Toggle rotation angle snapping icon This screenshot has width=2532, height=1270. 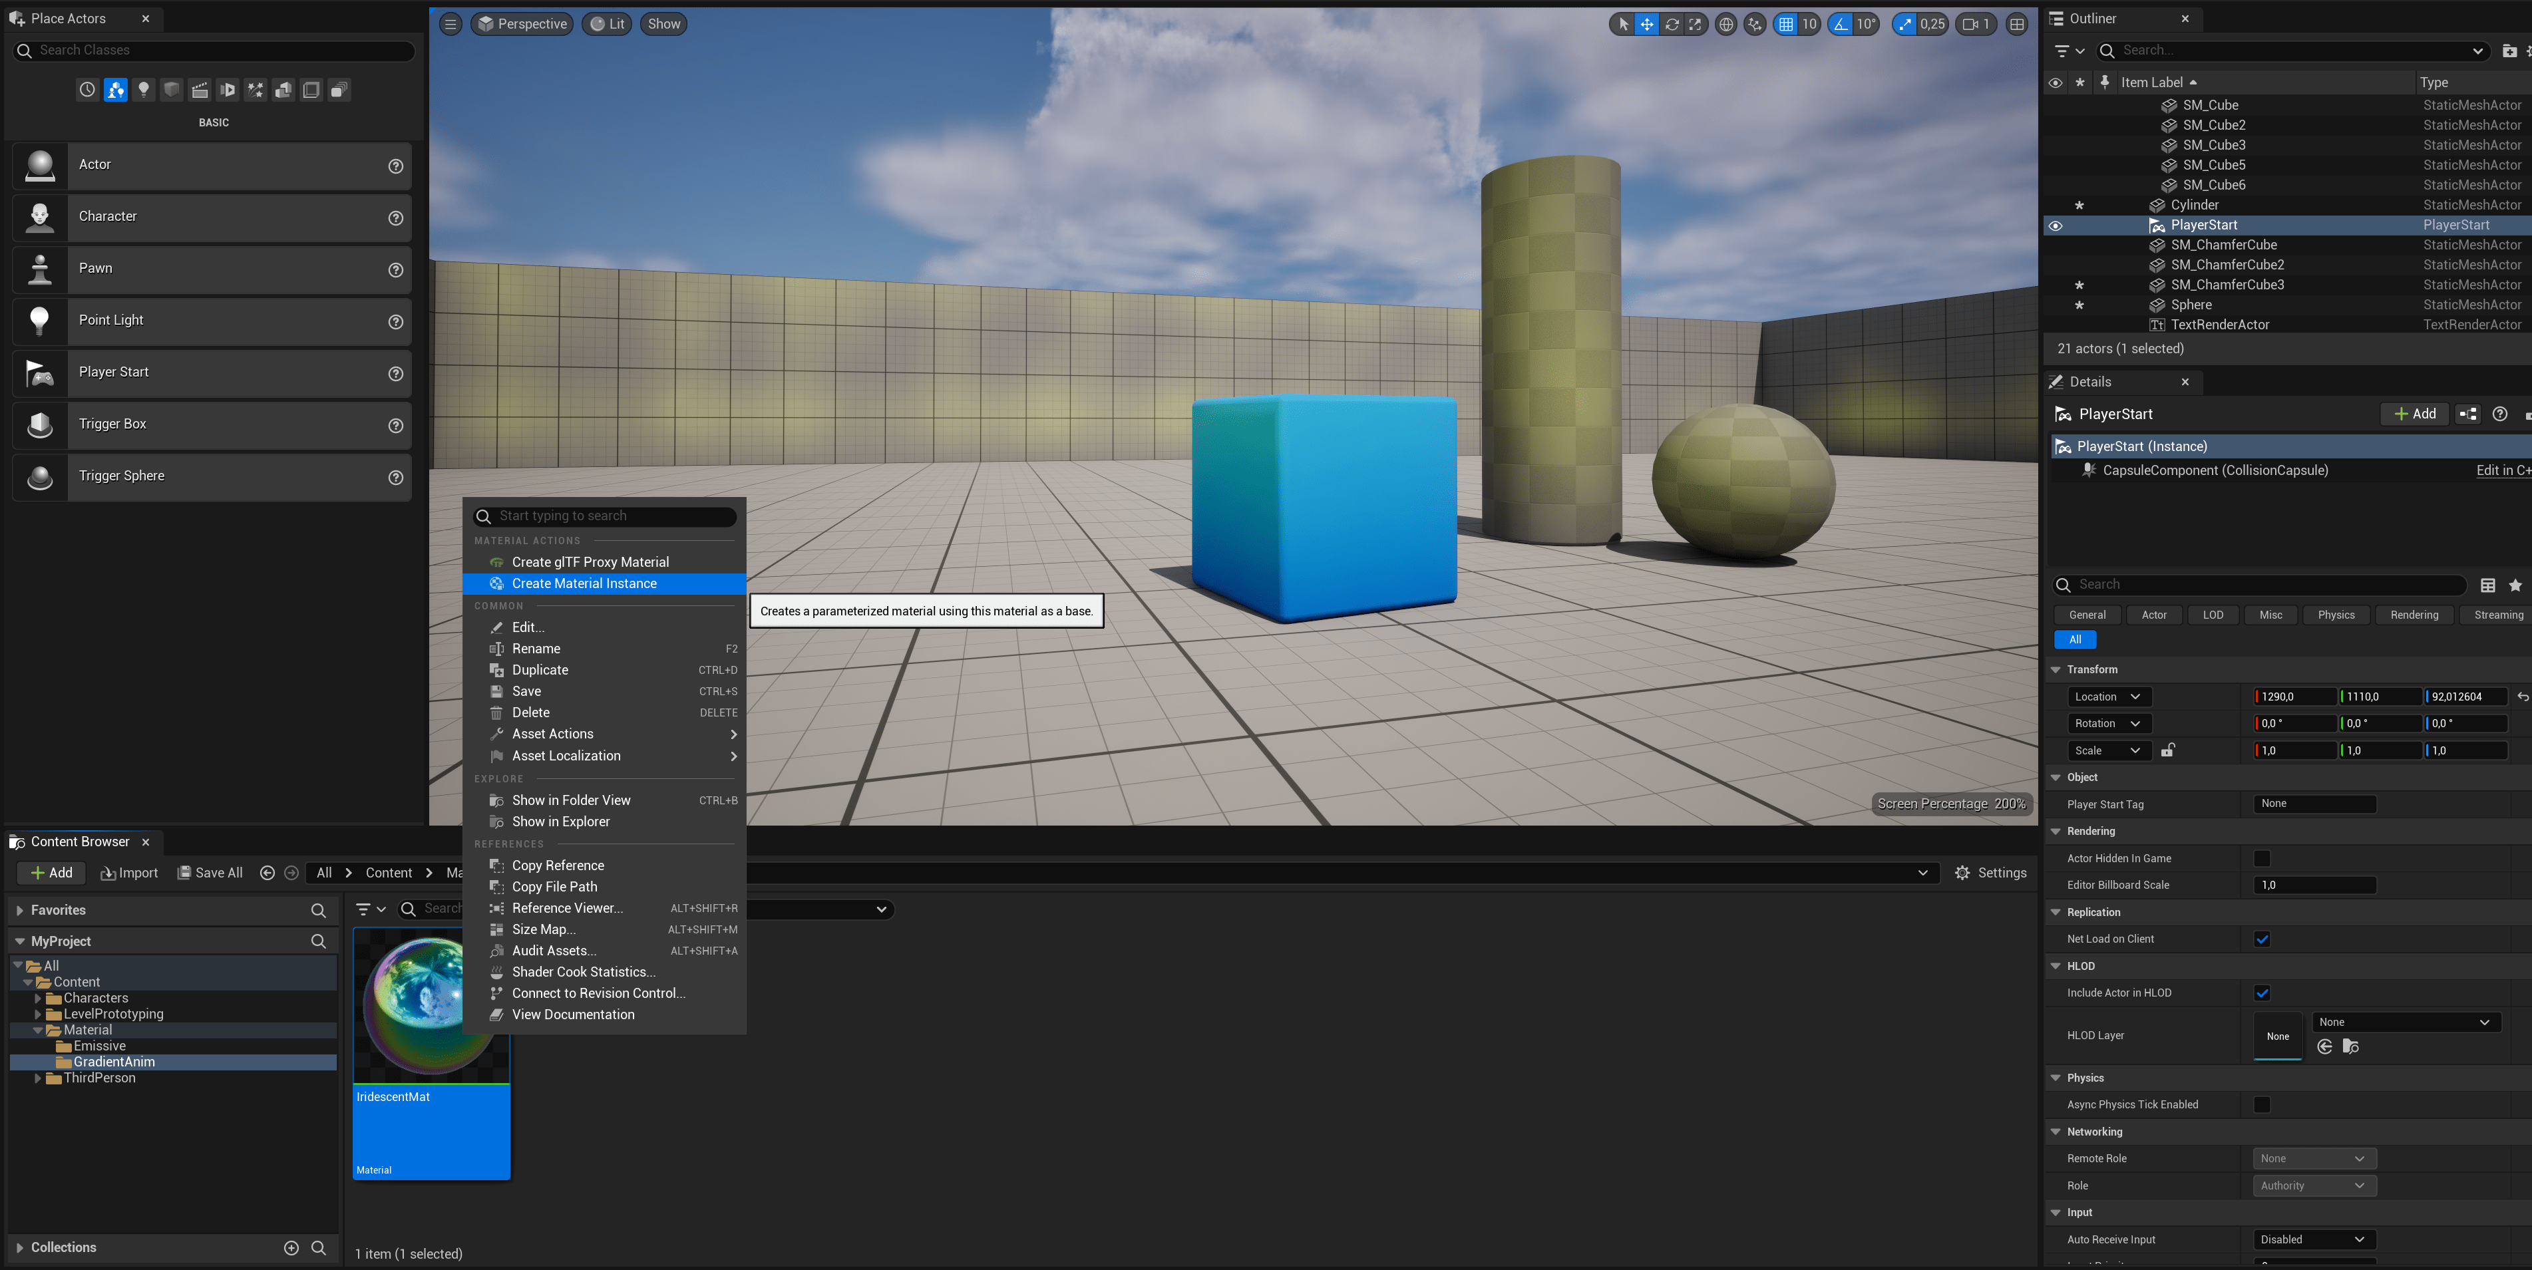coord(1840,25)
